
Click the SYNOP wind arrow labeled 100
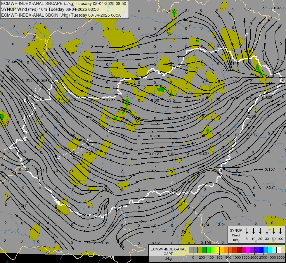280,231
